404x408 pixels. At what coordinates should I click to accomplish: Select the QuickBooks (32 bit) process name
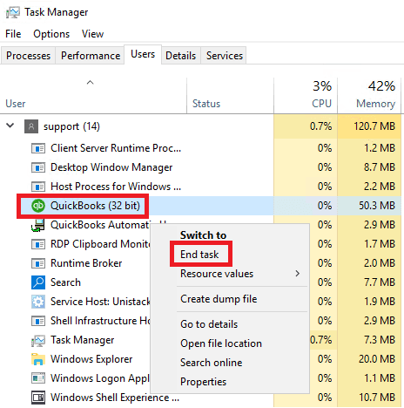pyautogui.click(x=95, y=206)
